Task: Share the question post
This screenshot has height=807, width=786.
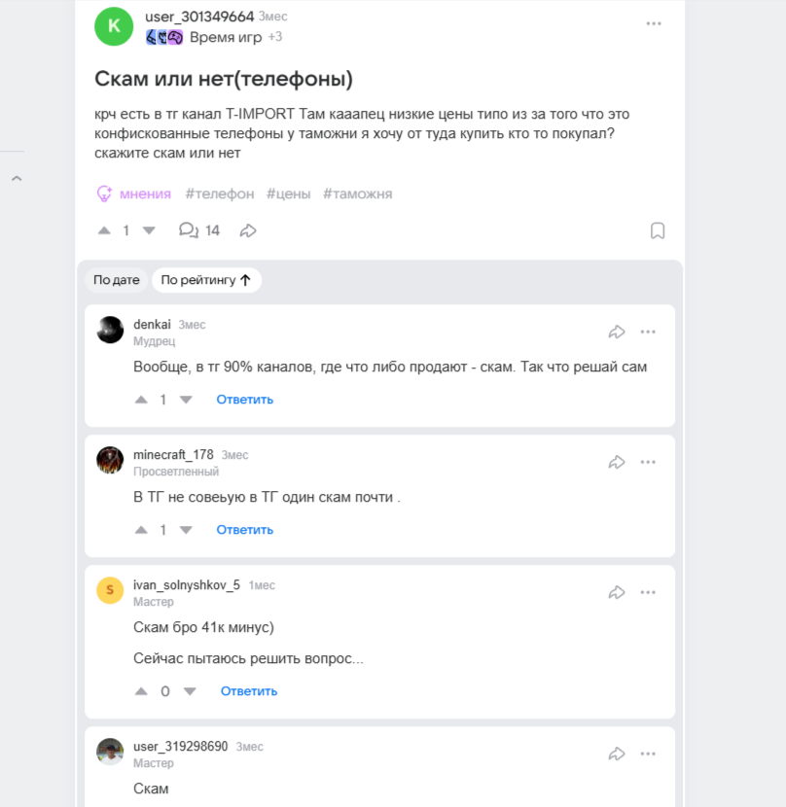Action: pyautogui.click(x=248, y=230)
